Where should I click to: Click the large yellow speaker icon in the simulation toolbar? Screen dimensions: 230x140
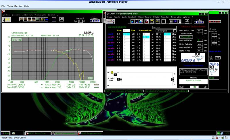pyautogui.click(x=7, y=19)
